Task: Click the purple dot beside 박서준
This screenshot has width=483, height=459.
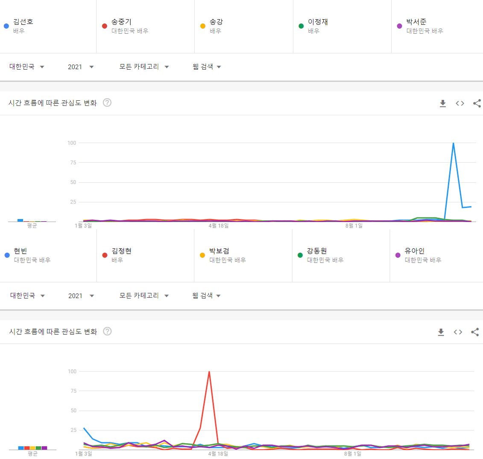Action: pos(400,26)
